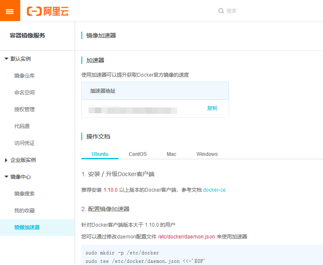Image resolution: width=323 pixels, height=265 pixels.
Task: Switch to the CentOS tab
Action: (137, 154)
